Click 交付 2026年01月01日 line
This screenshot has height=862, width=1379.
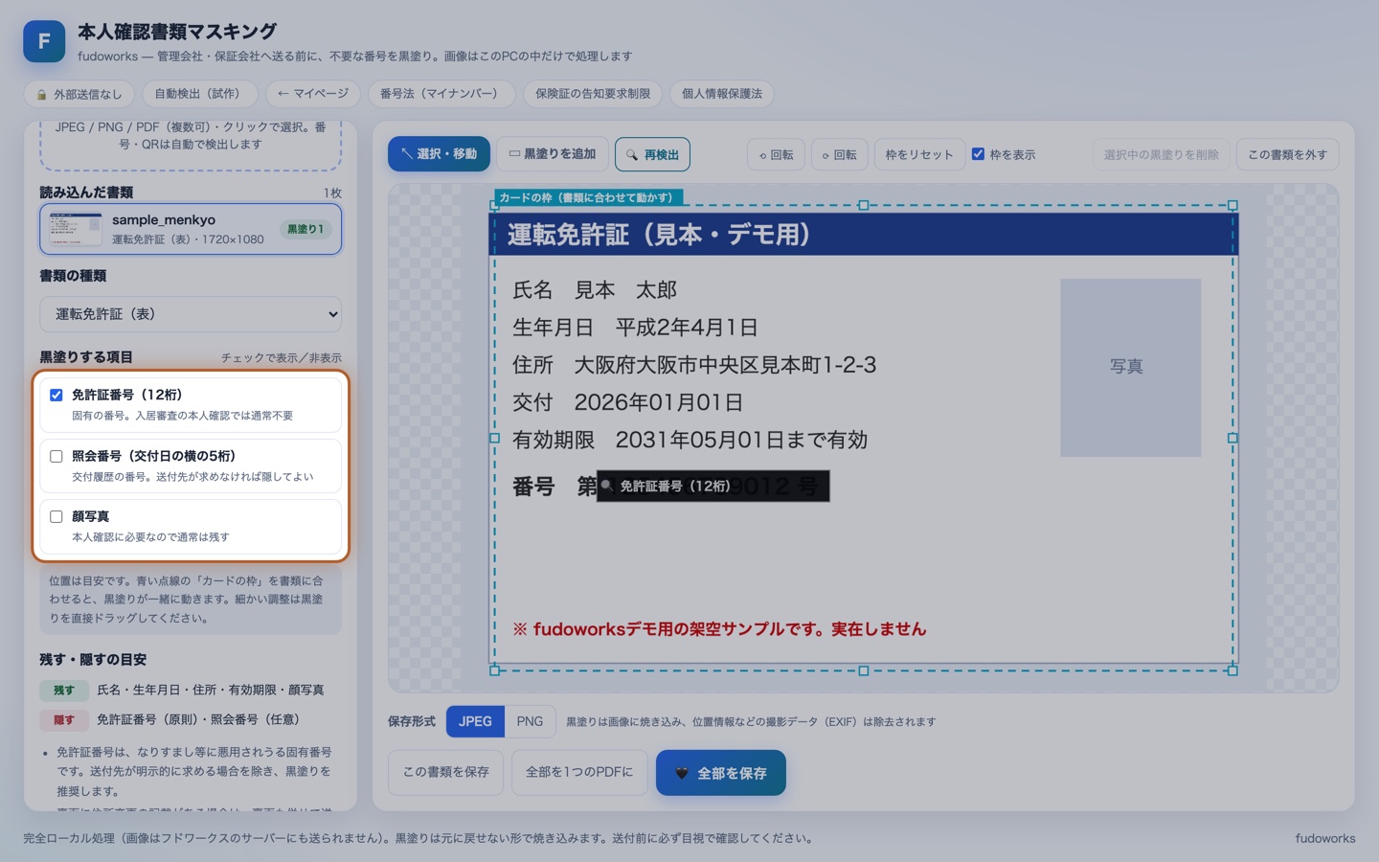tap(627, 402)
